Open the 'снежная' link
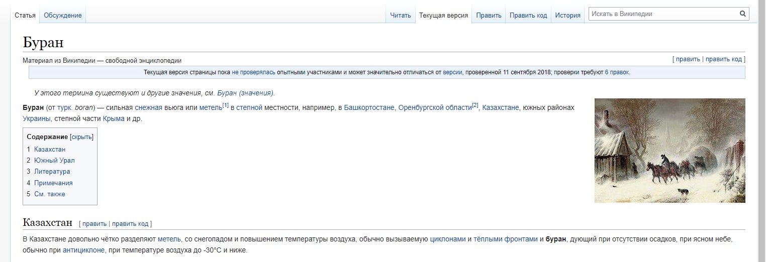 click(148, 107)
